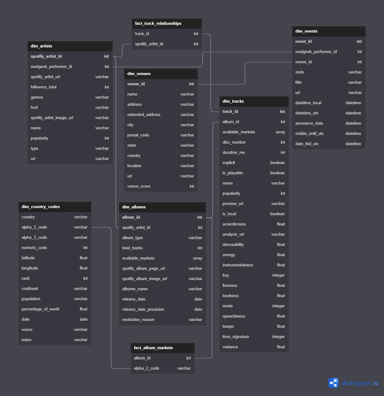The width and height of the screenshot is (384, 396).
Task: Click visible_until_utc row in dim_events
Action: click(329, 134)
